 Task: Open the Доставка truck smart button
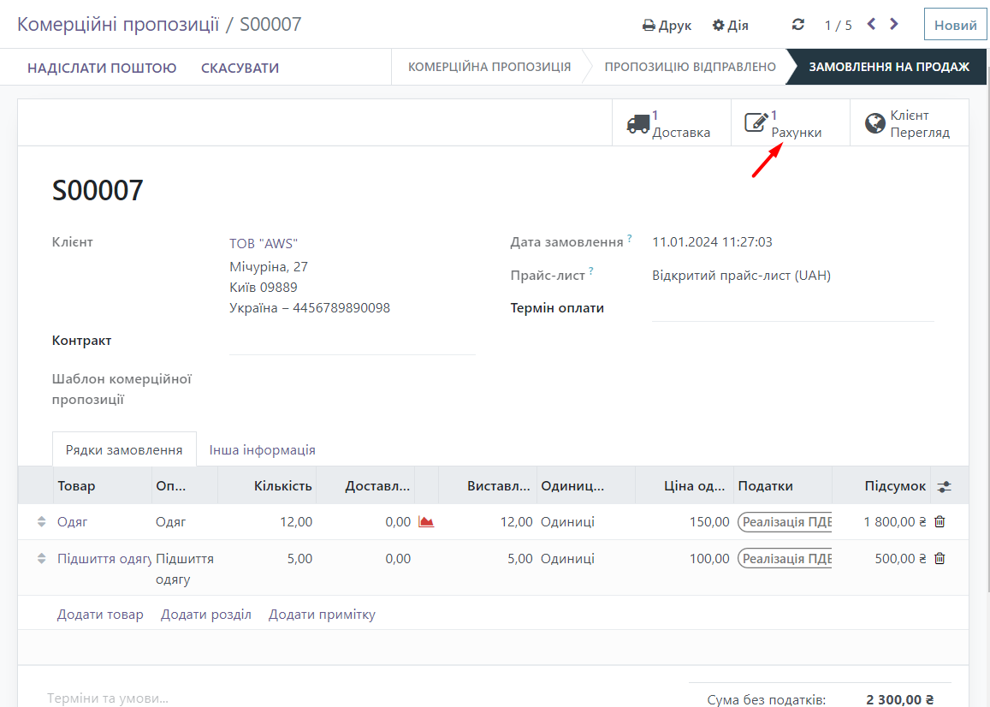click(671, 124)
